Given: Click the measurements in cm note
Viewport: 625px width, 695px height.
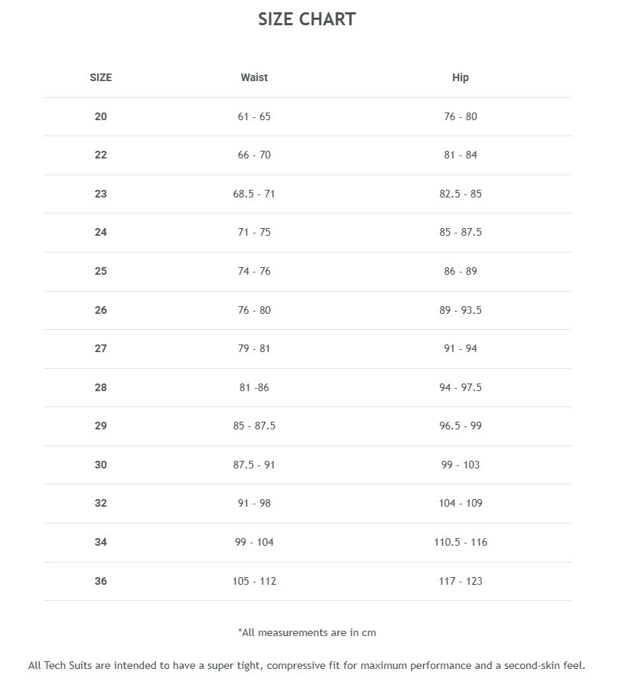Looking at the screenshot, I should point(307,632).
